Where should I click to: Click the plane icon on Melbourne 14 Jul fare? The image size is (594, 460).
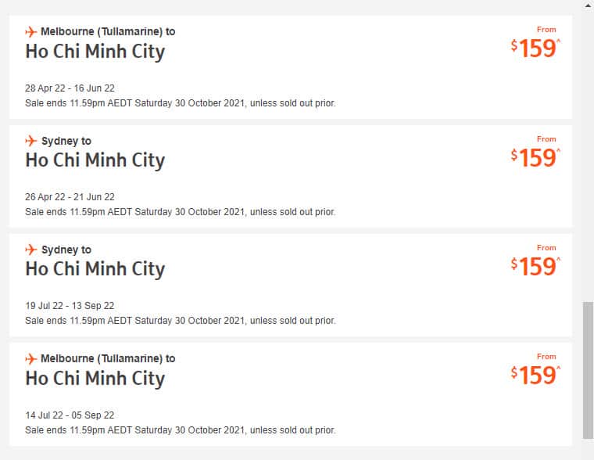(x=31, y=358)
